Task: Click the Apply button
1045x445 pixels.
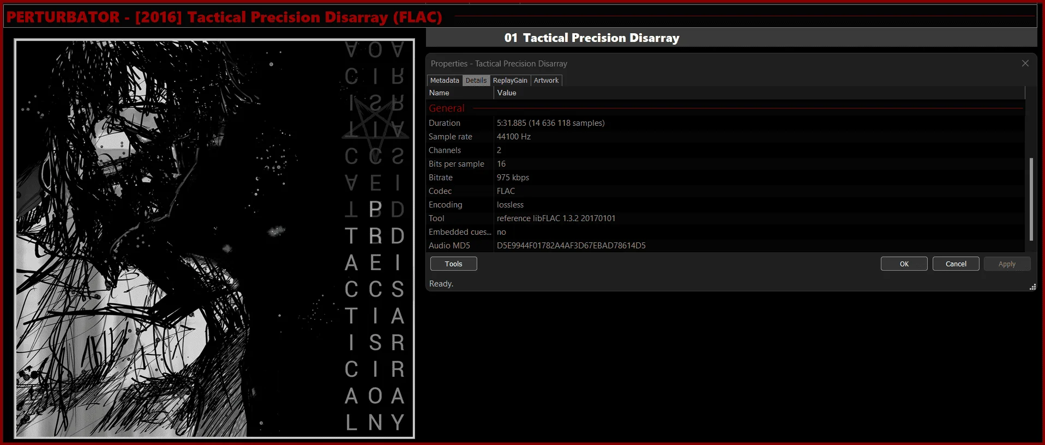Action: coord(1007,264)
